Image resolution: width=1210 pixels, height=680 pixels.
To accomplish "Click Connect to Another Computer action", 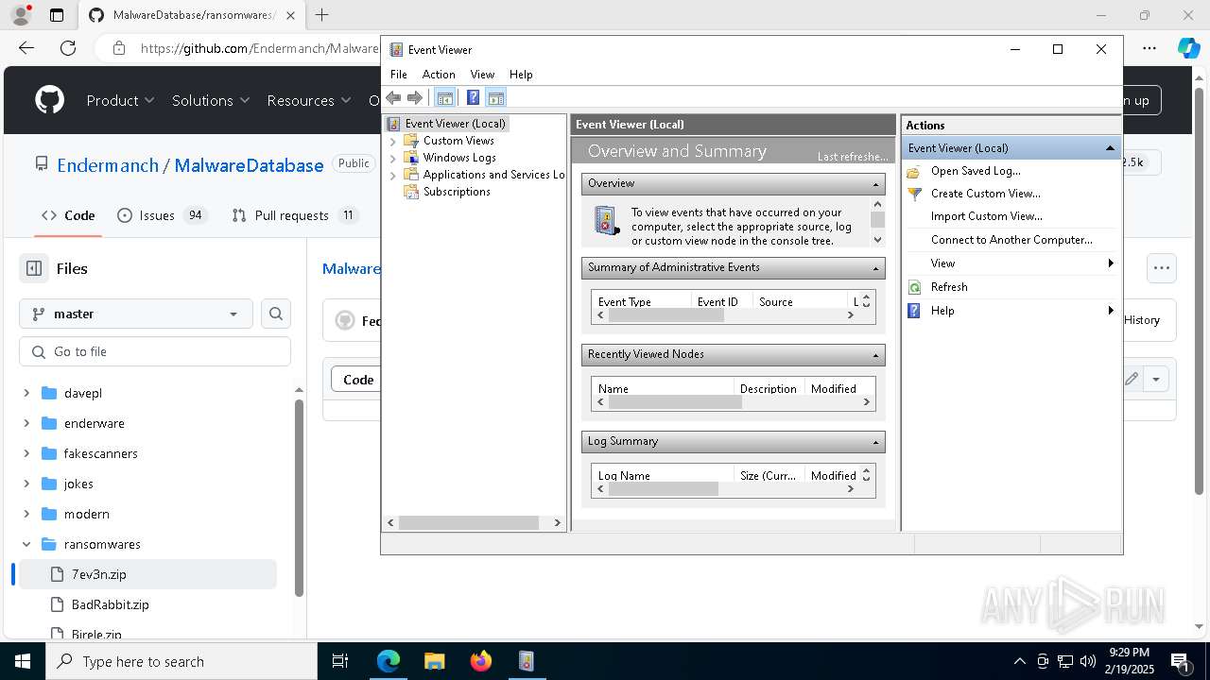I will tap(1011, 240).
